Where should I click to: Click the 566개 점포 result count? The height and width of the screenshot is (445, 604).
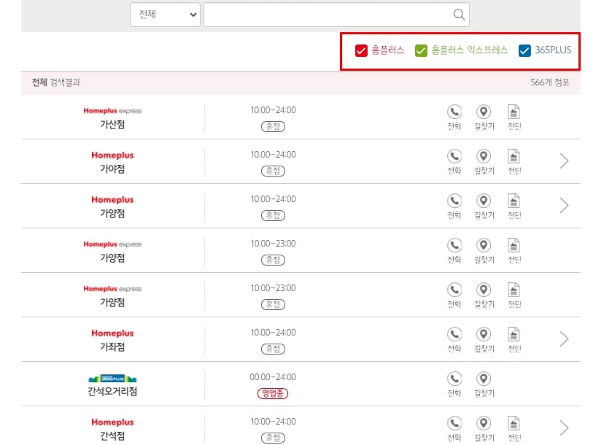pos(550,82)
